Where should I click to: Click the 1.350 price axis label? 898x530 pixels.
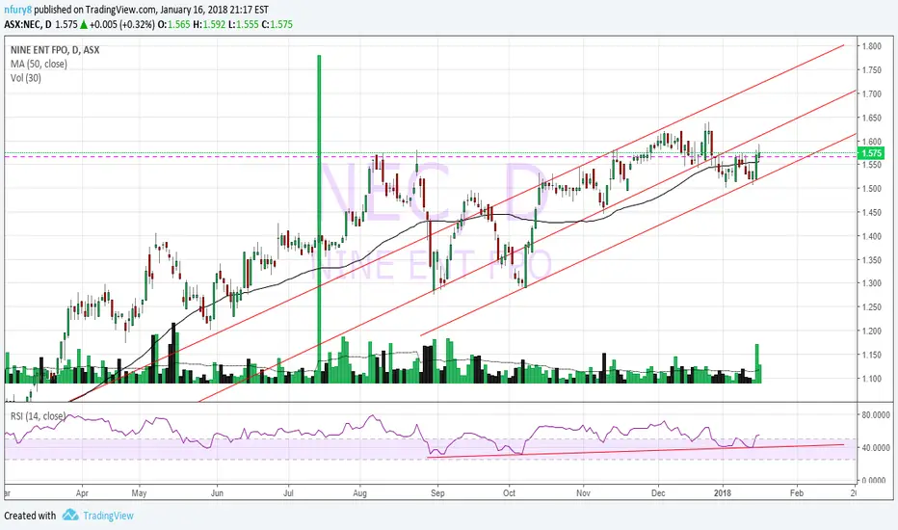(871, 259)
